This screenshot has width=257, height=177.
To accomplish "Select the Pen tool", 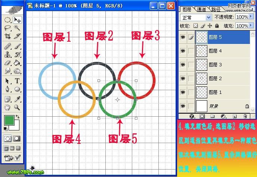I will pos(7,89).
